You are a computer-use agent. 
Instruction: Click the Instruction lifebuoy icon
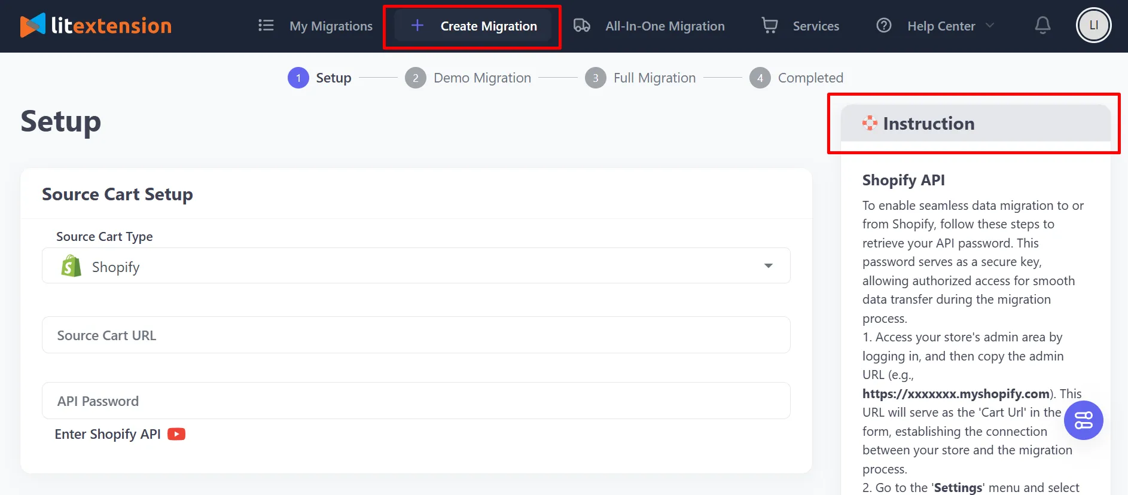tap(870, 123)
